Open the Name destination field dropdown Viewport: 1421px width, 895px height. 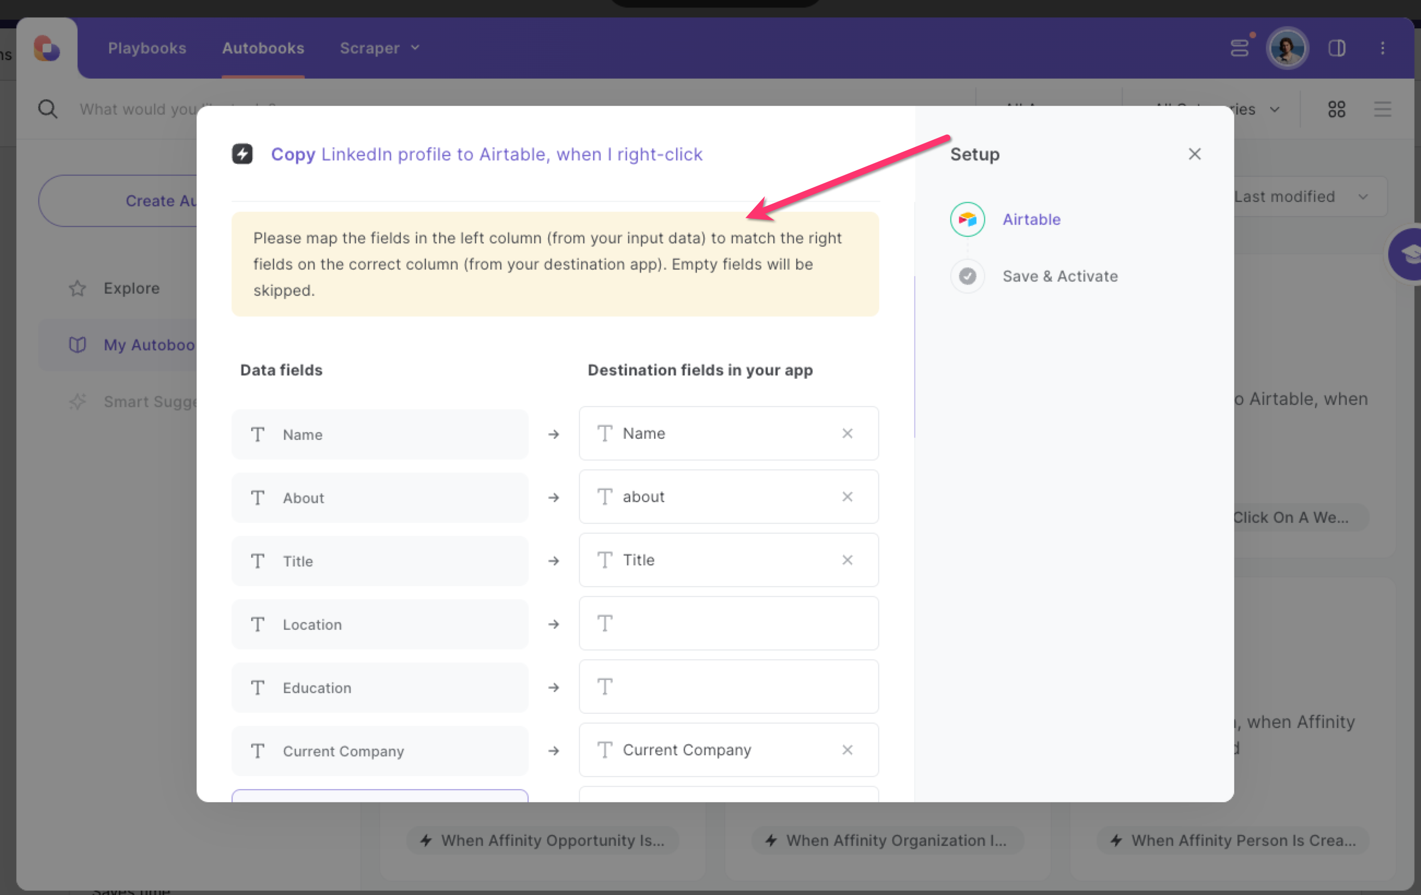coord(728,433)
